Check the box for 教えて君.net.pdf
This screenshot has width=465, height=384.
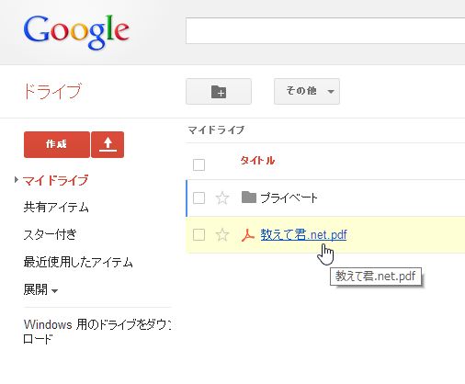click(x=198, y=235)
